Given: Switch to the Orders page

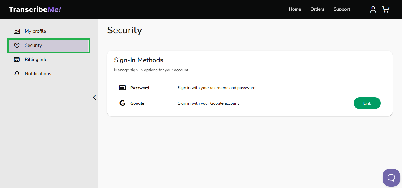Looking at the screenshot, I should click(x=317, y=9).
